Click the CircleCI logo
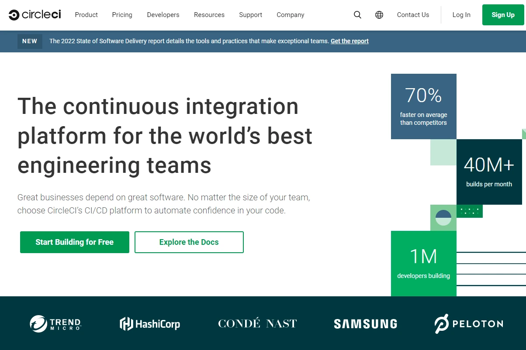The width and height of the screenshot is (526, 350). coord(35,15)
